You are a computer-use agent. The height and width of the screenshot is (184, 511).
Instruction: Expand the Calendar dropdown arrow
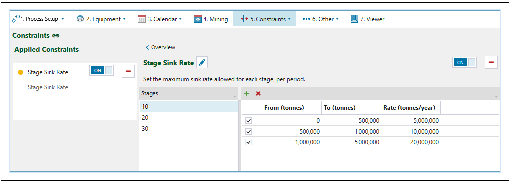(x=180, y=19)
